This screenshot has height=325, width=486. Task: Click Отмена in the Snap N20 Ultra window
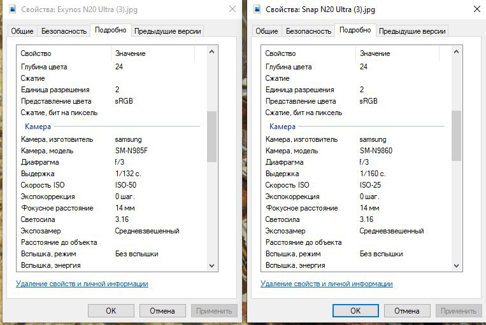(x=407, y=311)
